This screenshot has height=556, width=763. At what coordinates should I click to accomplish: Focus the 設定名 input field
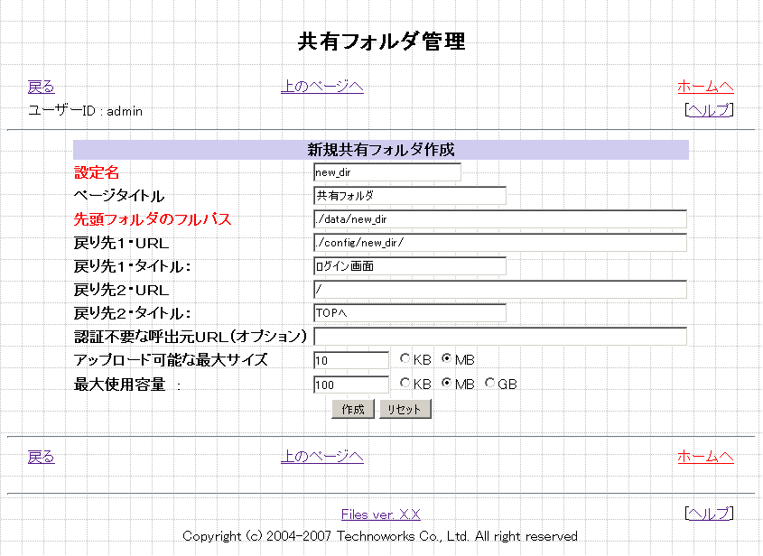tap(386, 171)
